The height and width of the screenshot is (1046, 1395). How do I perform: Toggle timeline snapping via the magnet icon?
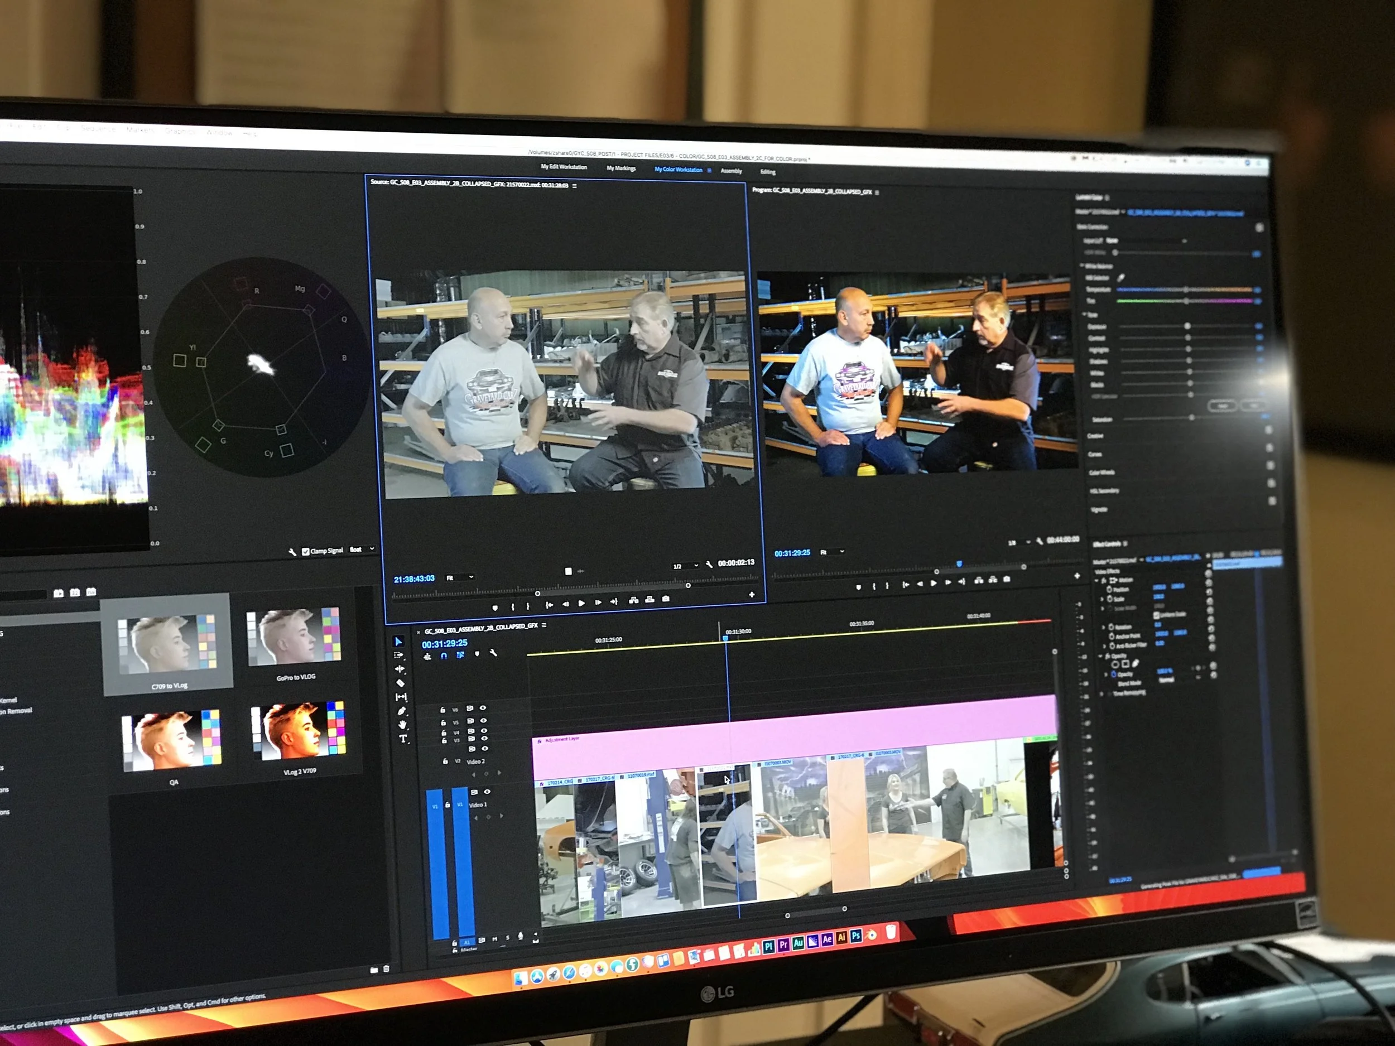[444, 655]
